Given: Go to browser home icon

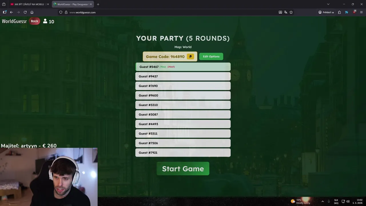Looking at the screenshot, I should pos(32,12).
